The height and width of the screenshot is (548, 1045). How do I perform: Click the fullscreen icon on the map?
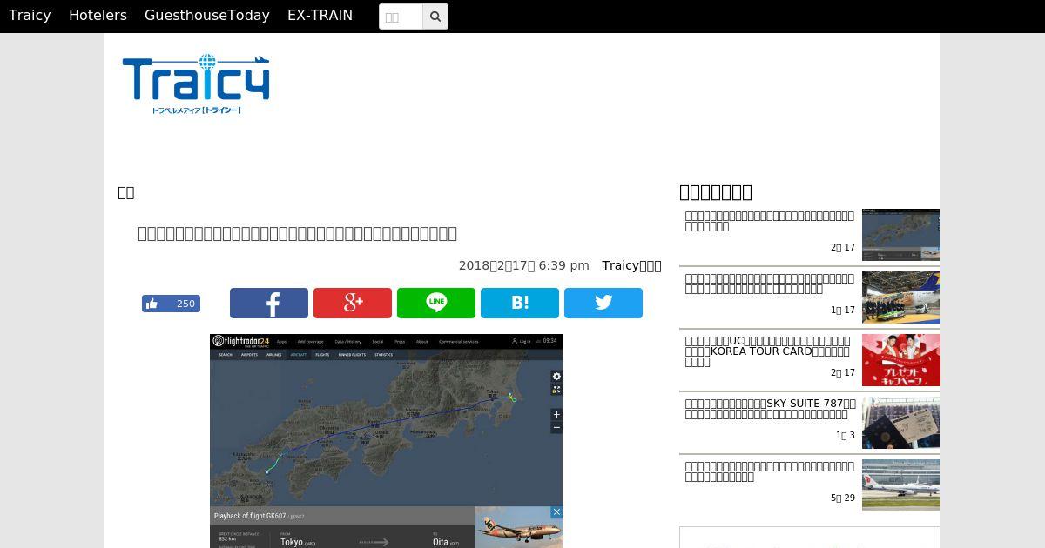tap(556, 390)
